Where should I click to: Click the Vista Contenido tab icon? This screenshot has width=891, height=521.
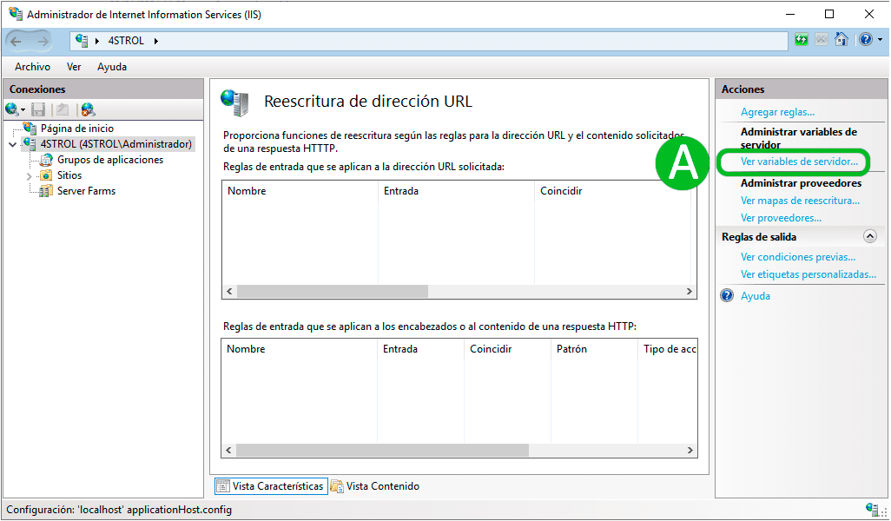tap(337, 486)
